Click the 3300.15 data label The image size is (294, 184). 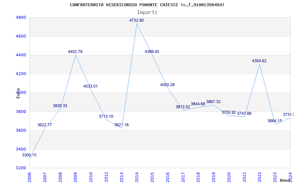point(29,155)
